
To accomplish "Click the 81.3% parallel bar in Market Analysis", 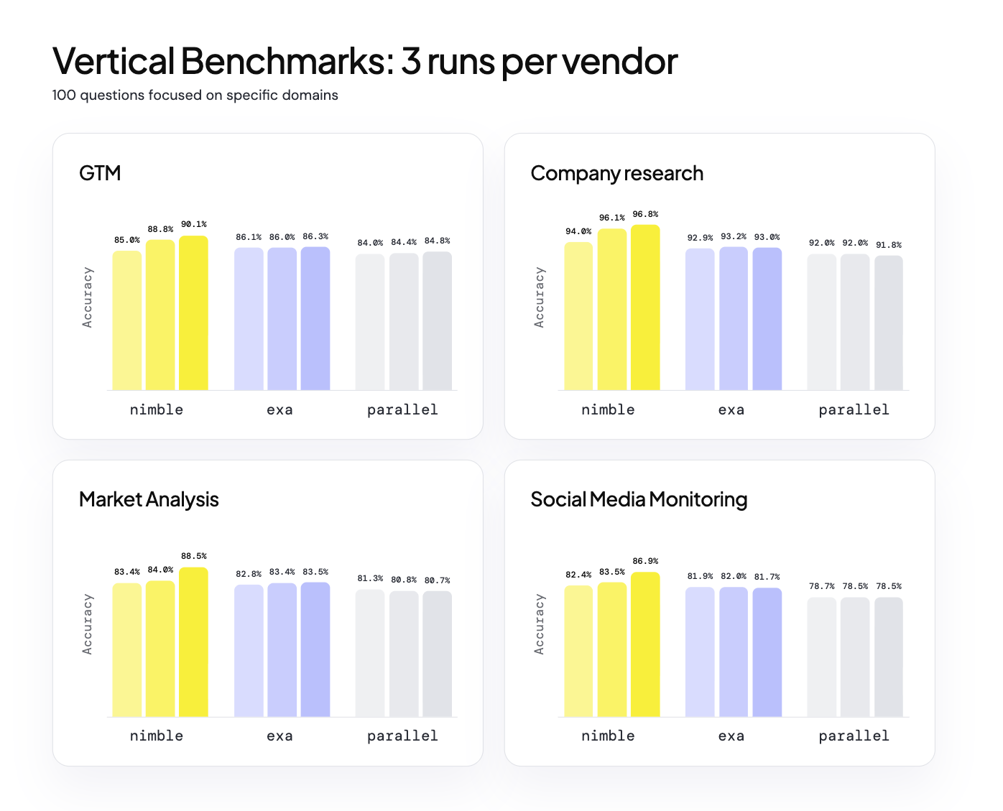I will (x=370, y=654).
